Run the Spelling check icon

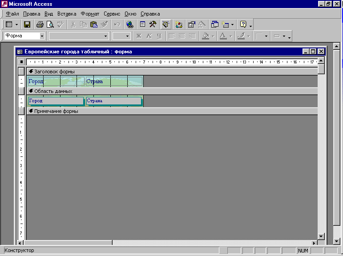61,24
